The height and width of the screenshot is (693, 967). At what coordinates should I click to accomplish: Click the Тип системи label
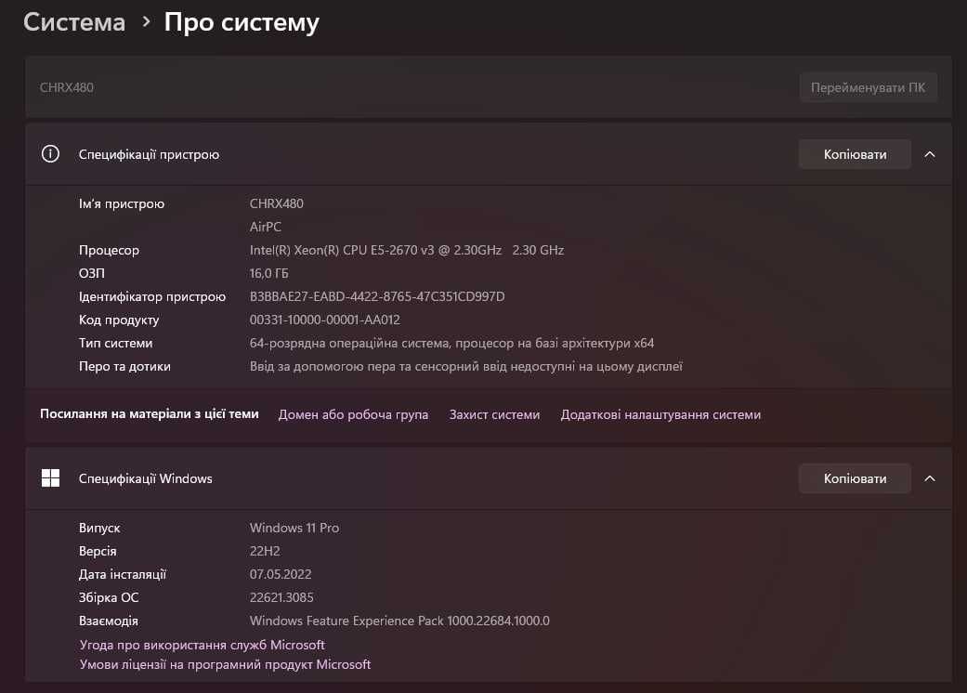(115, 344)
